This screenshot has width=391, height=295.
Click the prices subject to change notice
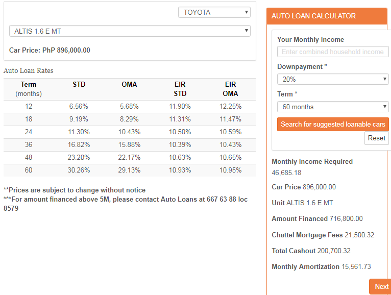coord(75,190)
